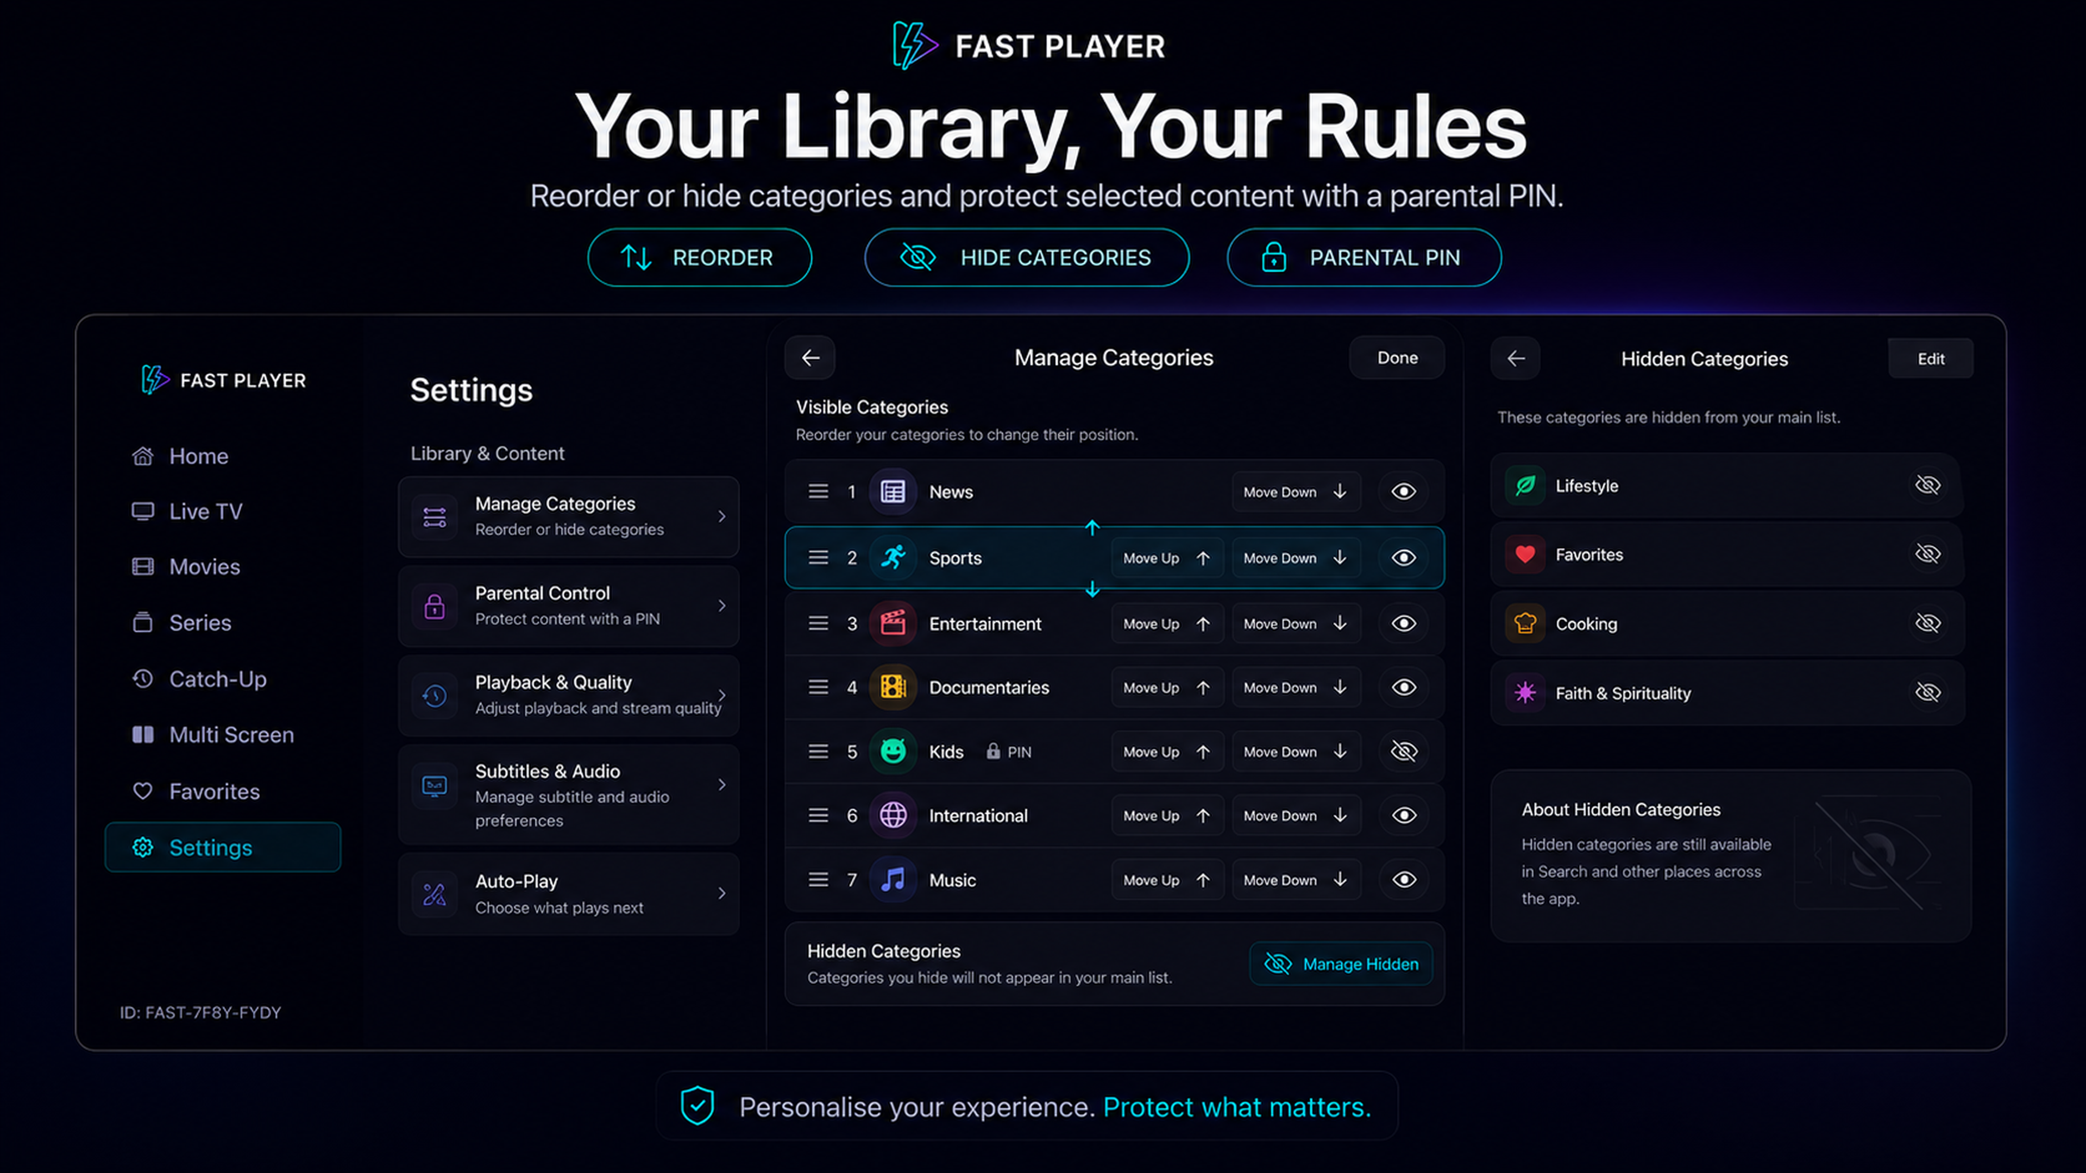Click the Lifestyle leaf icon
The width and height of the screenshot is (2086, 1173).
pos(1525,485)
